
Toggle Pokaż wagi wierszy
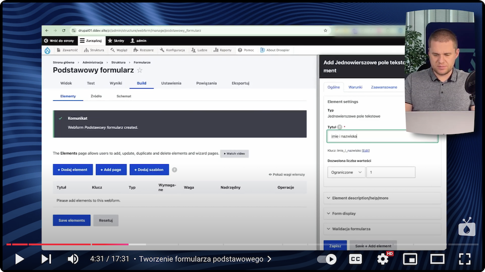[287, 175]
